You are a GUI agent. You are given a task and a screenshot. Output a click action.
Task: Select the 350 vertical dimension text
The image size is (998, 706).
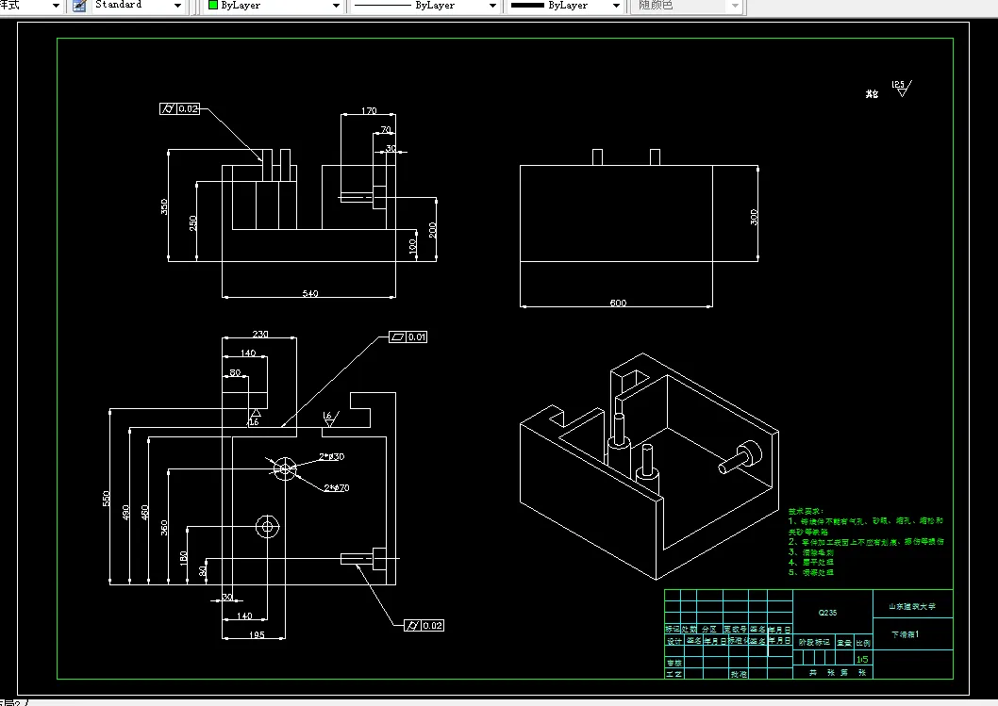(x=164, y=206)
